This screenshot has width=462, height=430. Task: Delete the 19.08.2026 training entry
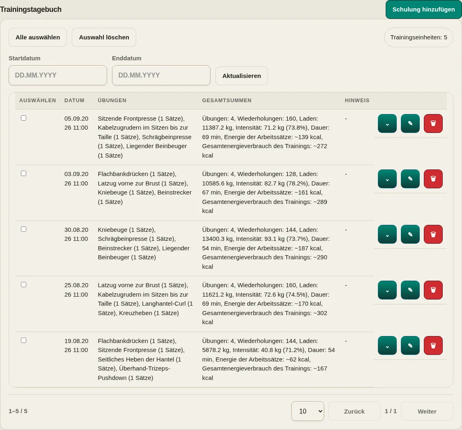point(433,345)
